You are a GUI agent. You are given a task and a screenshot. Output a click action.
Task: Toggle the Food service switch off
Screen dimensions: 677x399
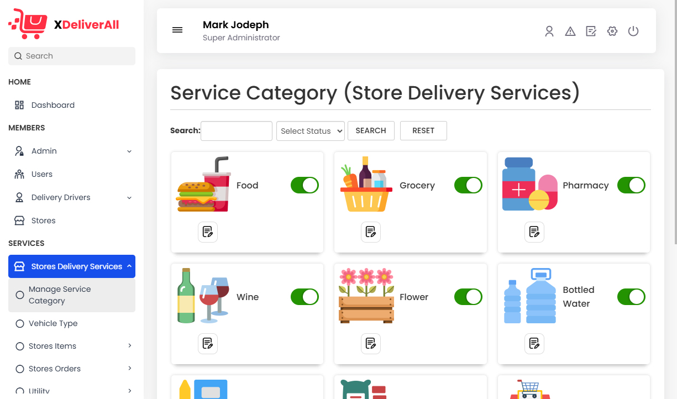[305, 185]
